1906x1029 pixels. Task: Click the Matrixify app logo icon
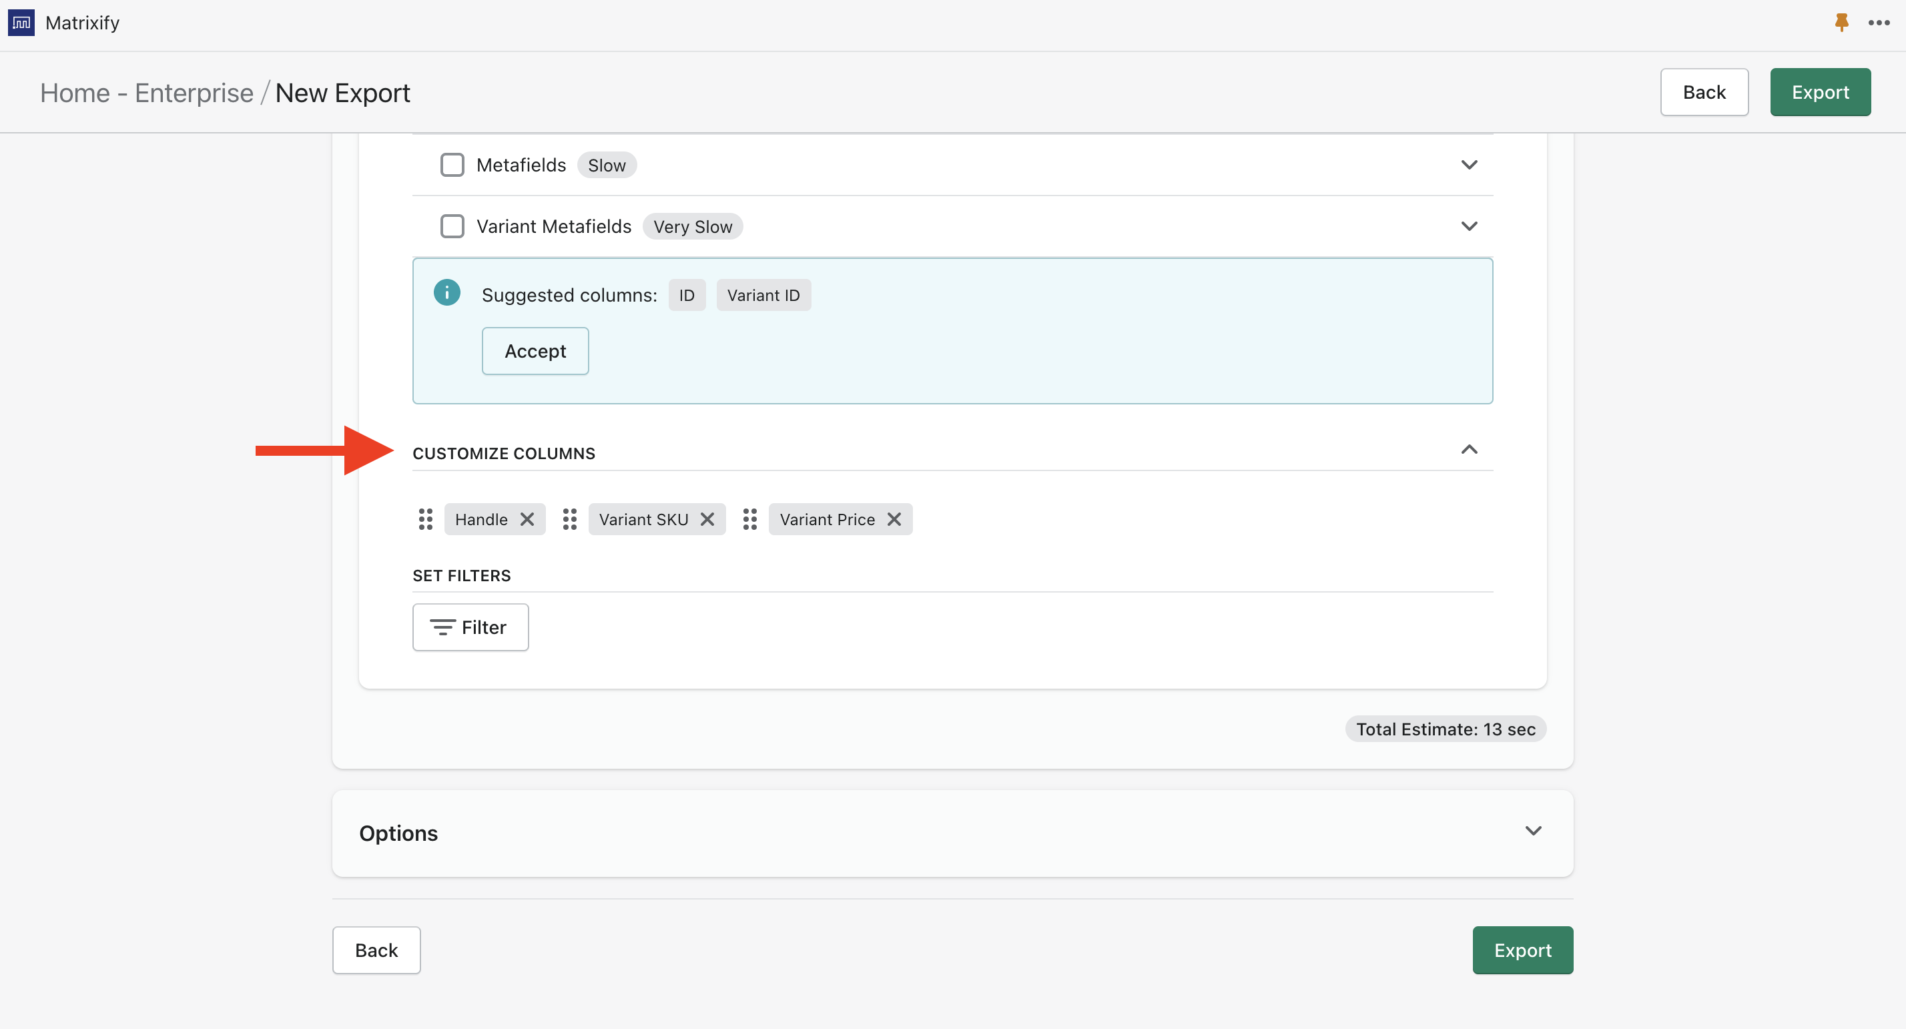coord(21,23)
